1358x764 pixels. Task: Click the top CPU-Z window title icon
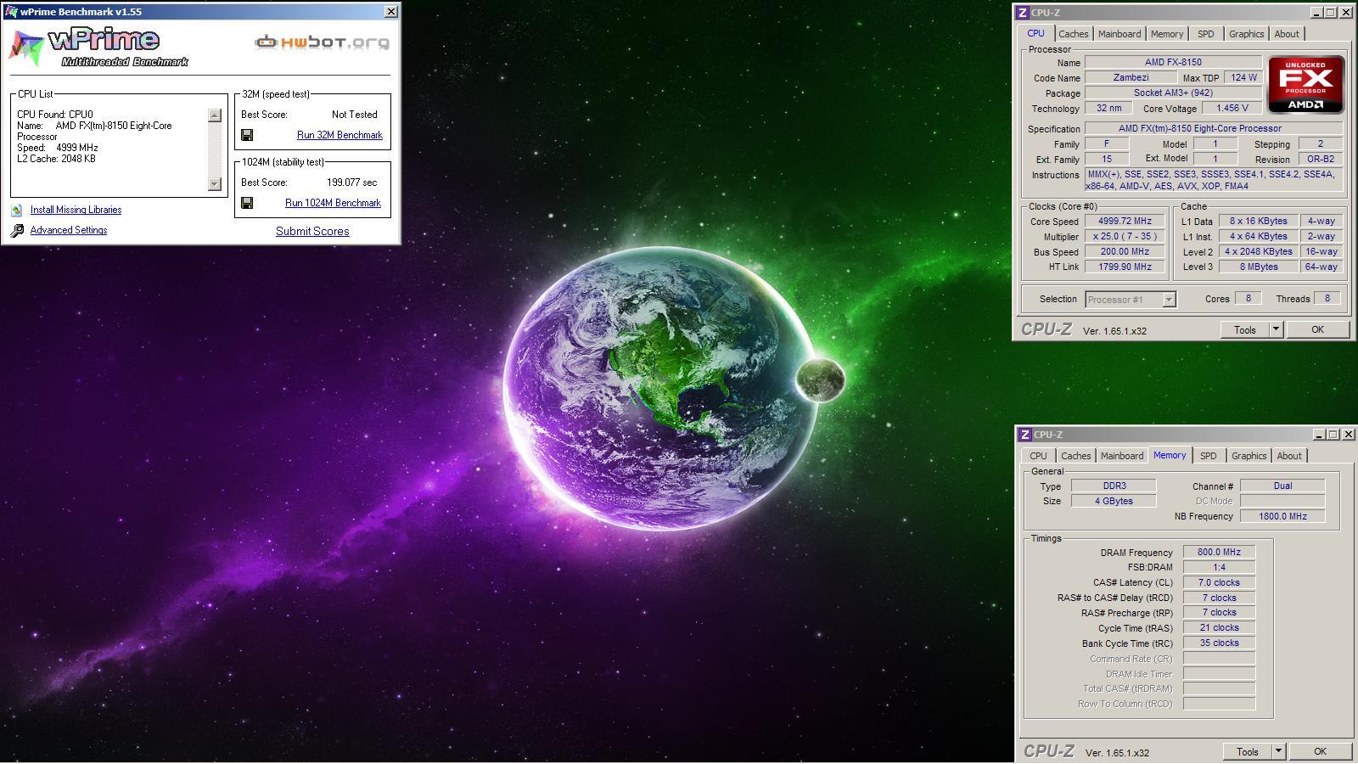click(x=1023, y=13)
